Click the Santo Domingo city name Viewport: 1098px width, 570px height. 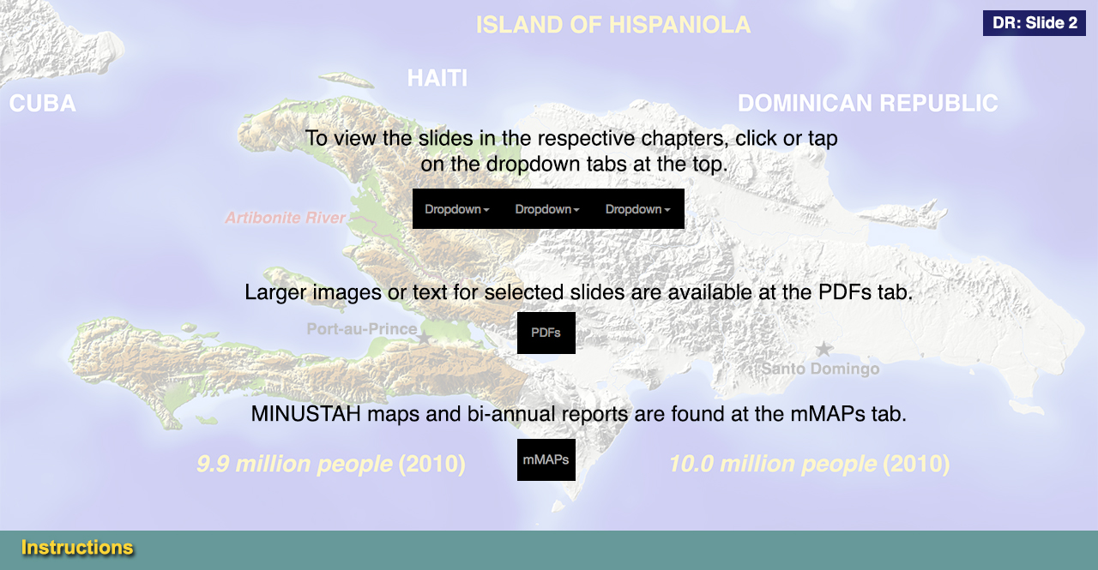click(821, 369)
